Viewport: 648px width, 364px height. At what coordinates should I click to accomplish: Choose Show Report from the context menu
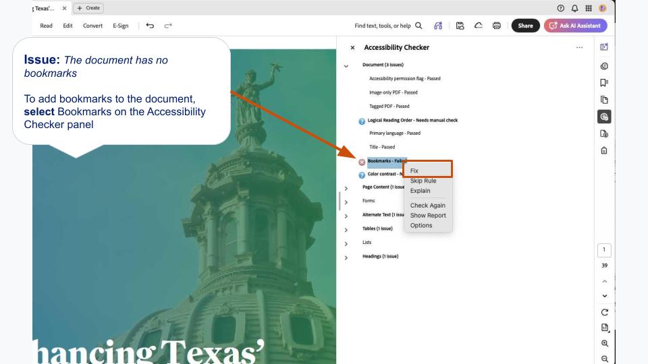(428, 216)
